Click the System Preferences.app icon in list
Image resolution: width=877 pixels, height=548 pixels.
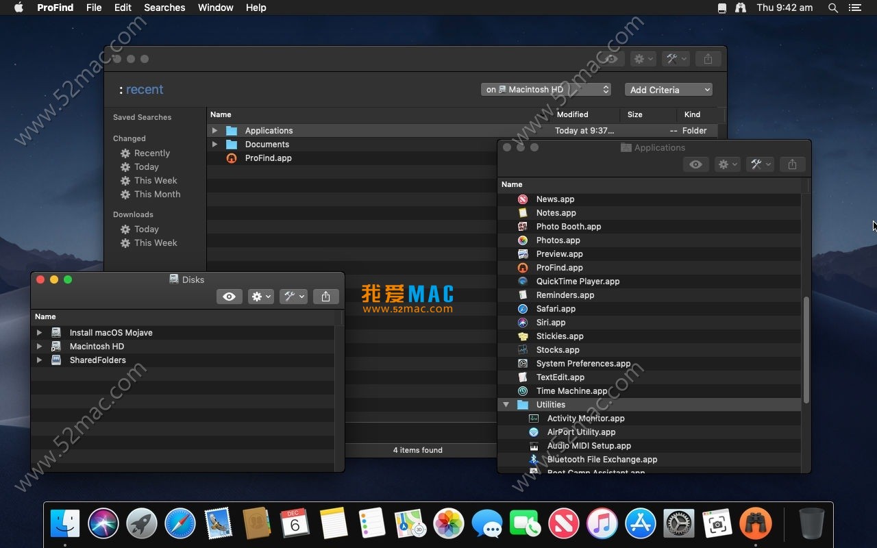click(x=523, y=363)
